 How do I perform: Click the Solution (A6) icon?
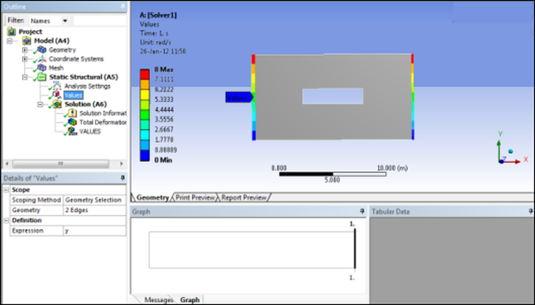(57, 104)
